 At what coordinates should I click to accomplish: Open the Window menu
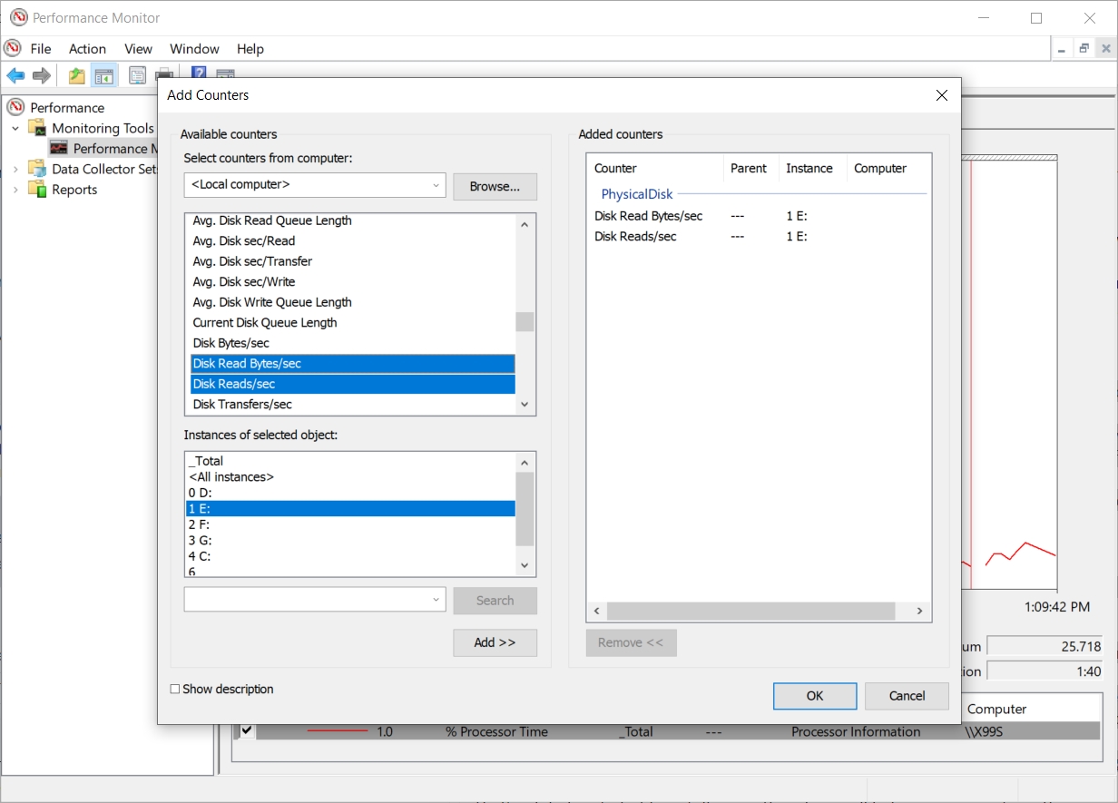coord(194,49)
